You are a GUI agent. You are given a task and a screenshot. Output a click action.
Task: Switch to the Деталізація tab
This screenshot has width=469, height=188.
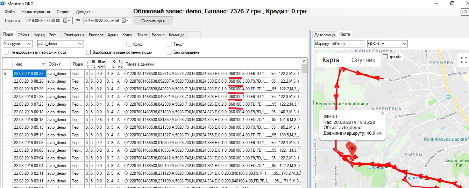pyautogui.click(x=325, y=35)
